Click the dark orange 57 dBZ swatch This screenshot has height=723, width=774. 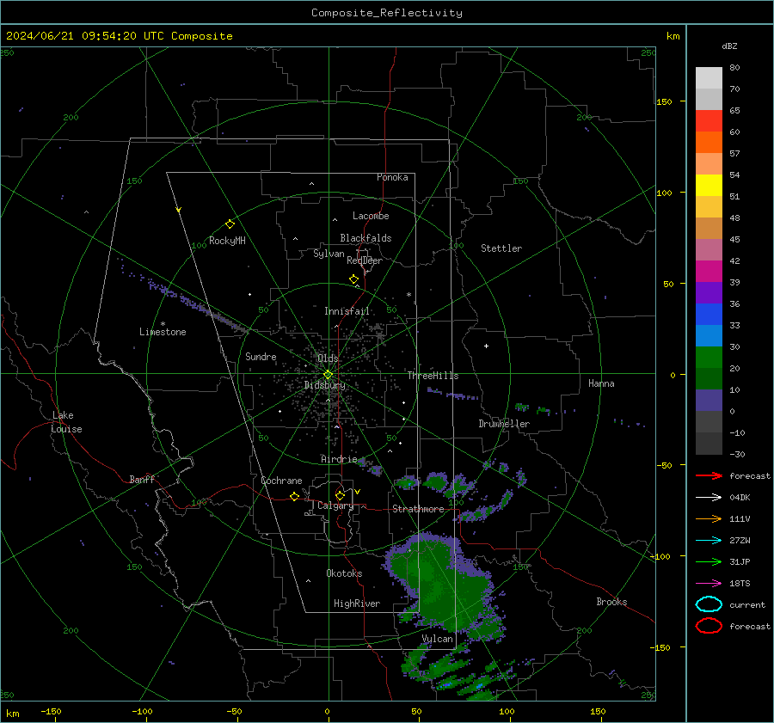709,143
